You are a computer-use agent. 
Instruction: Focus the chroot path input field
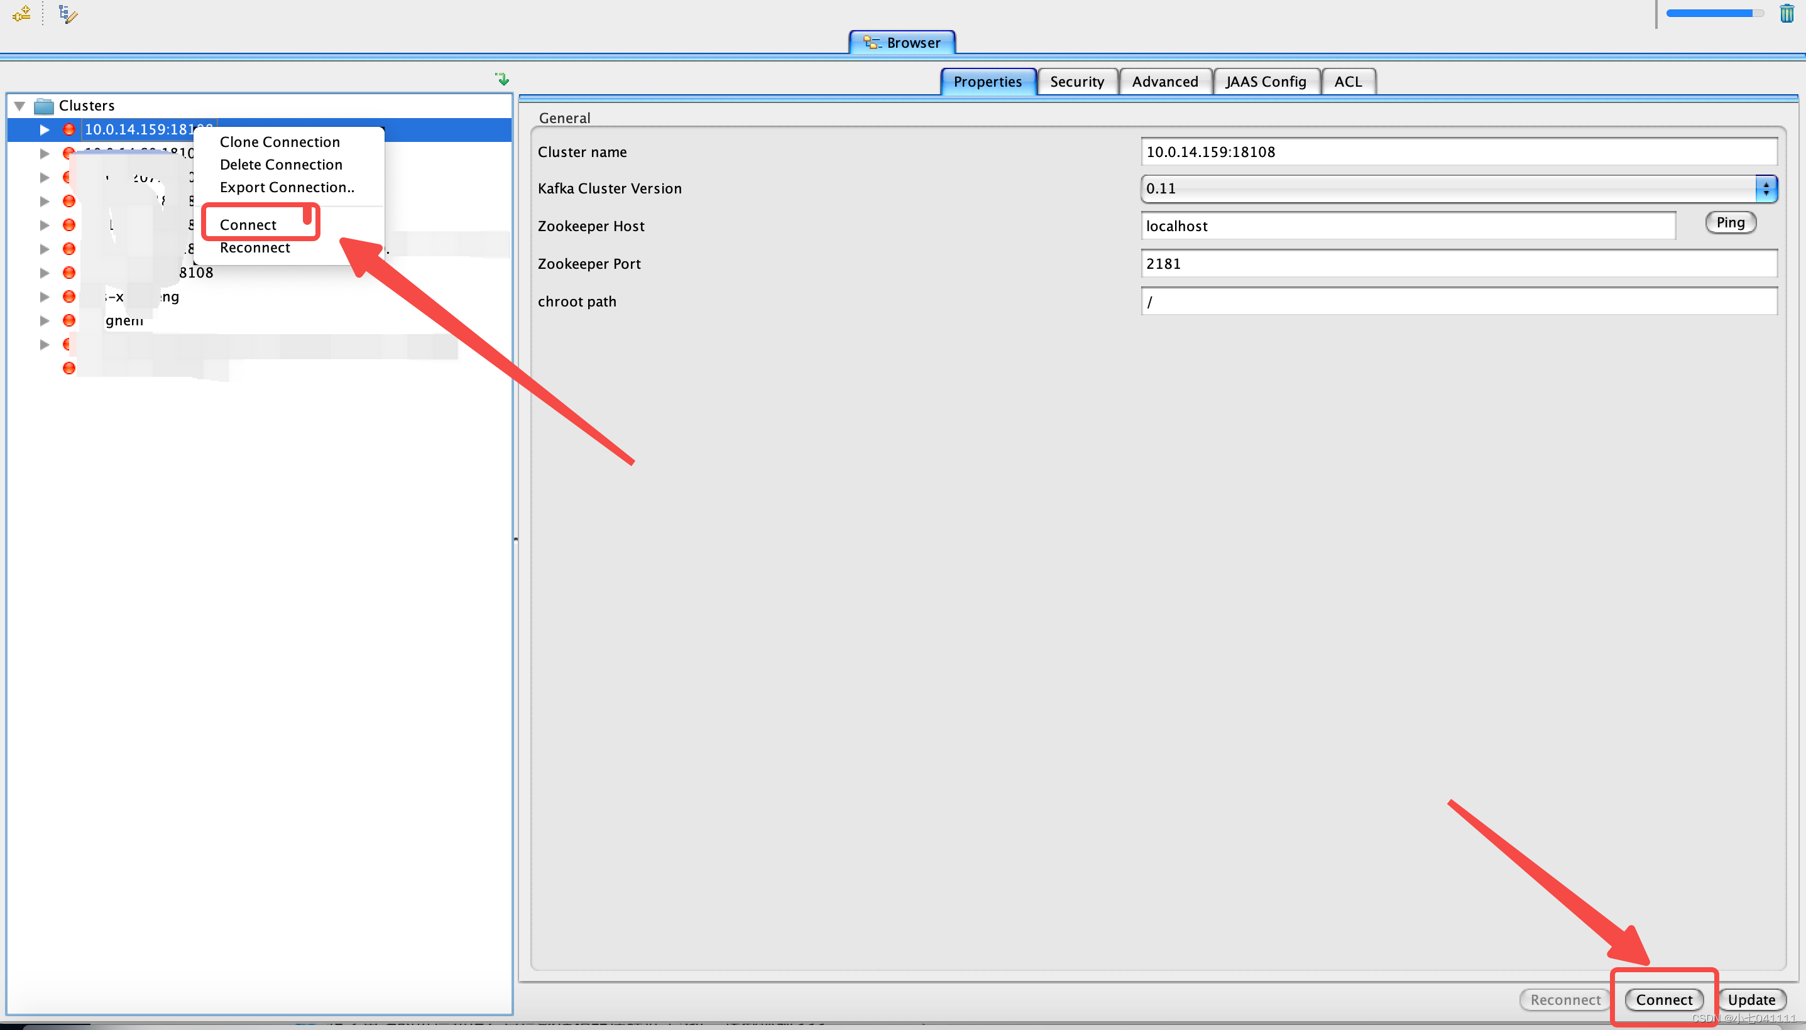pos(1459,301)
